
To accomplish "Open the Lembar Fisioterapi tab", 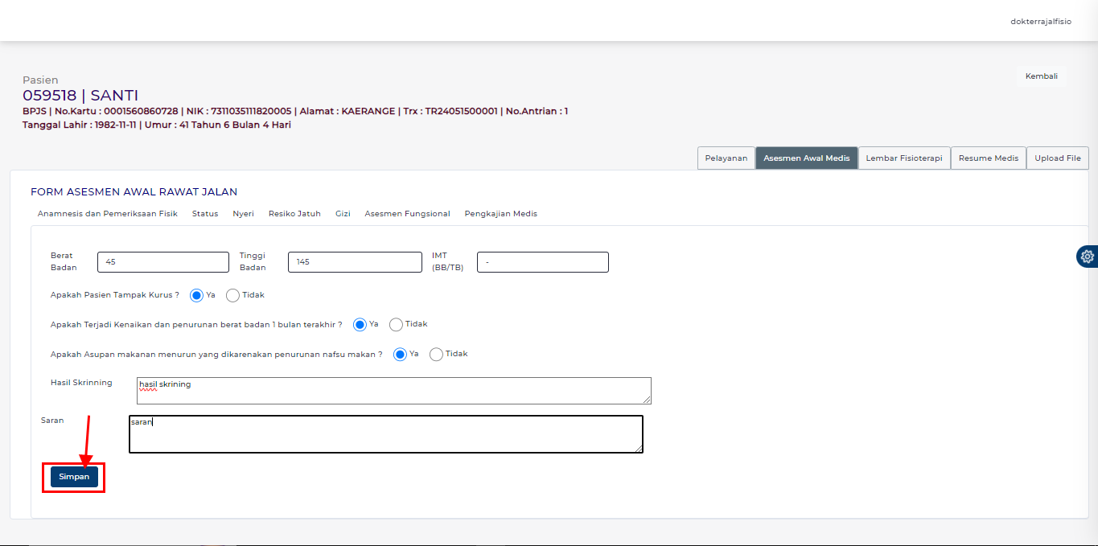I will tap(903, 158).
